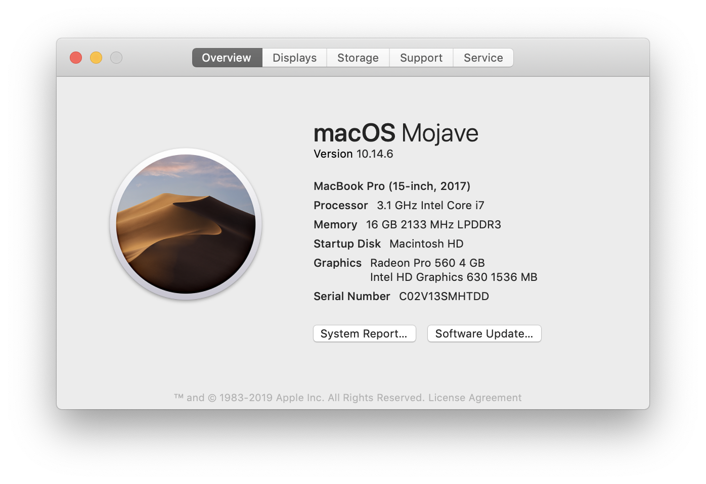Image resolution: width=706 pixels, height=484 pixels.
Task: Select serial number C02V13SMHTDD
Action: (x=444, y=297)
